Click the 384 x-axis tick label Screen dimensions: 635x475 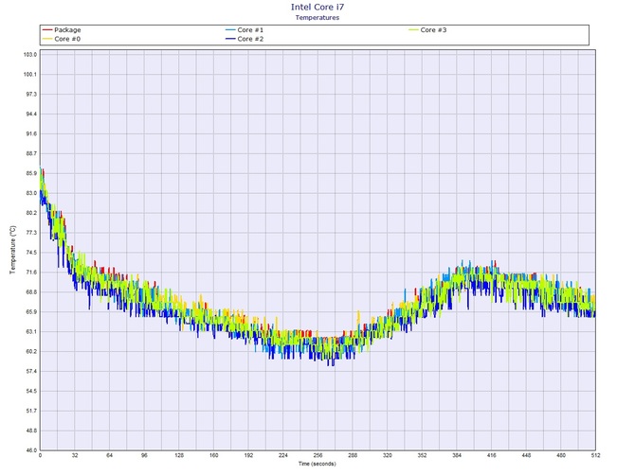tap(457, 455)
